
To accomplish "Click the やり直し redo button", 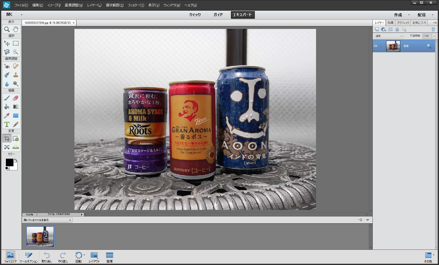I will [63, 257].
